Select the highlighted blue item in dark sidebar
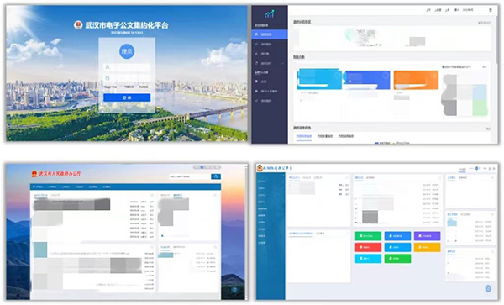 click(x=270, y=34)
